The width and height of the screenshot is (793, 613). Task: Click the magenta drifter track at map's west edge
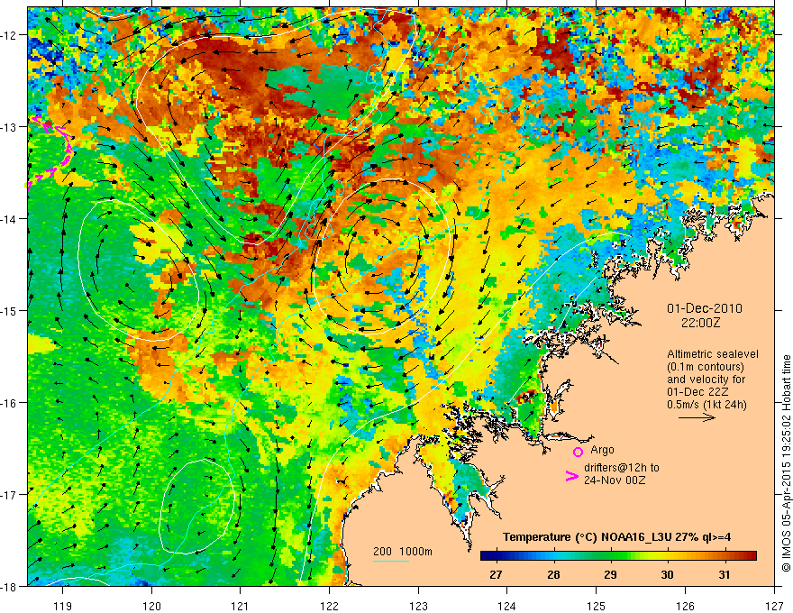pyautogui.click(x=50, y=151)
